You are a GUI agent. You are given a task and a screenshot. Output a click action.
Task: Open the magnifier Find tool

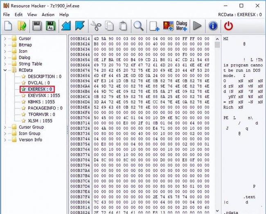click(138, 26)
